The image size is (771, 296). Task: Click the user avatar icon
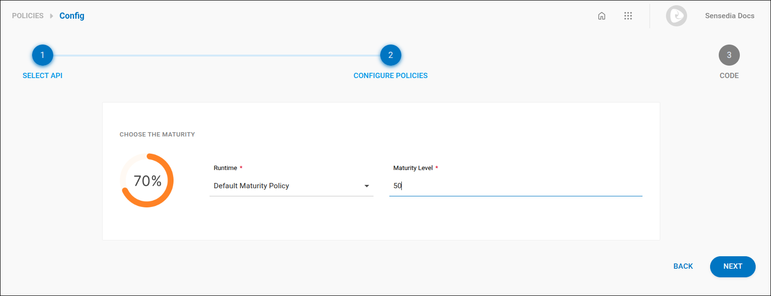coord(676,16)
